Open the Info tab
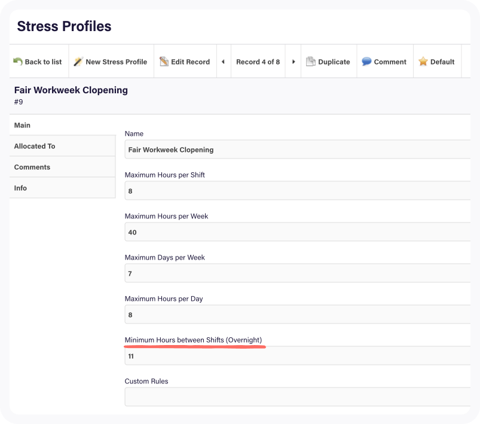The height and width of the screenshot is (424, 480). click(x=20, y=187)
